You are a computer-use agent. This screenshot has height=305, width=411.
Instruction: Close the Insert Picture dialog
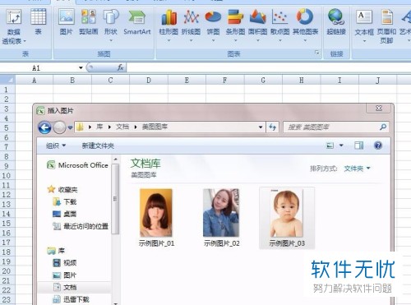point(378,109)
